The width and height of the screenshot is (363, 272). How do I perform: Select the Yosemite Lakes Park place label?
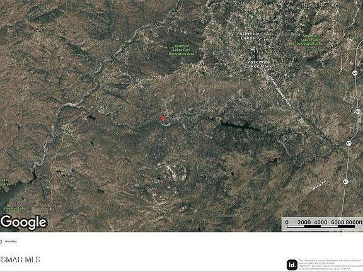259,64
